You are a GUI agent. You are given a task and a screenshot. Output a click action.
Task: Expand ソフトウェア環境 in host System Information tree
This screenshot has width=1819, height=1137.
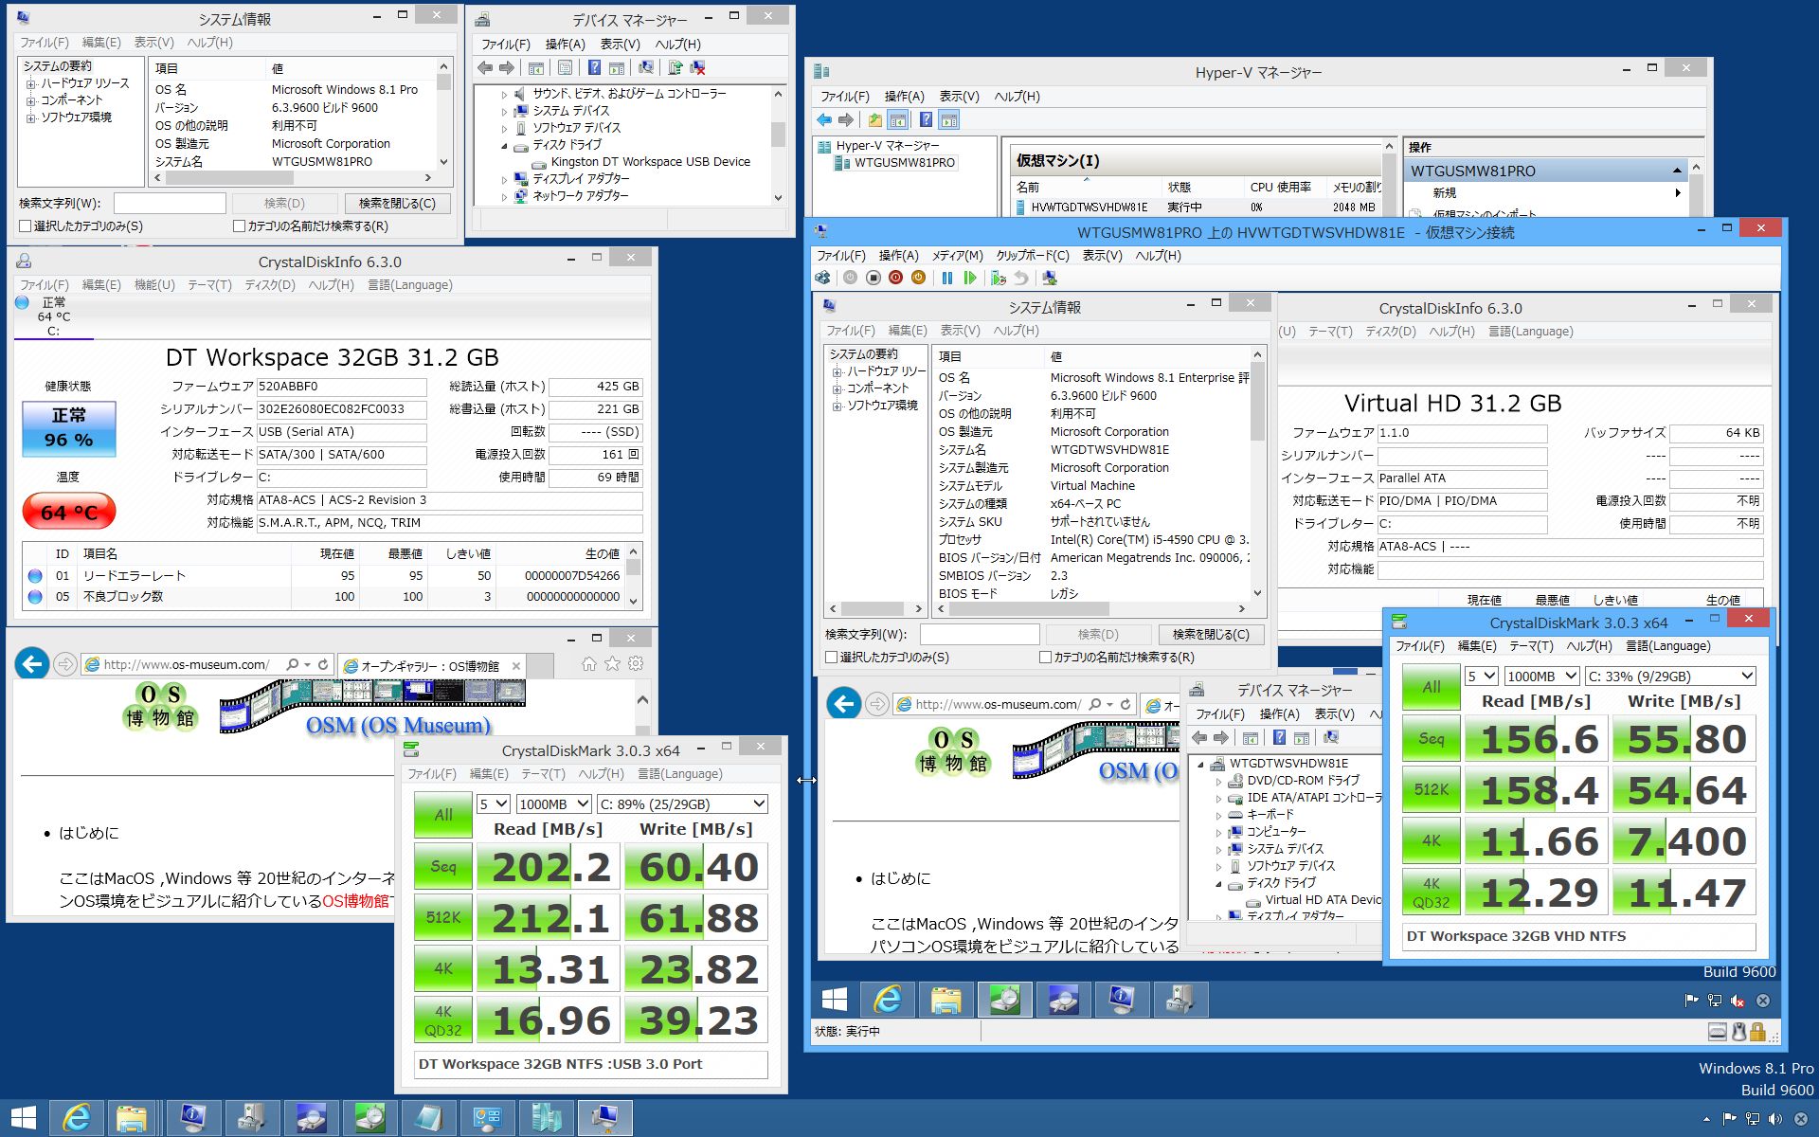[x=31, y=117]
